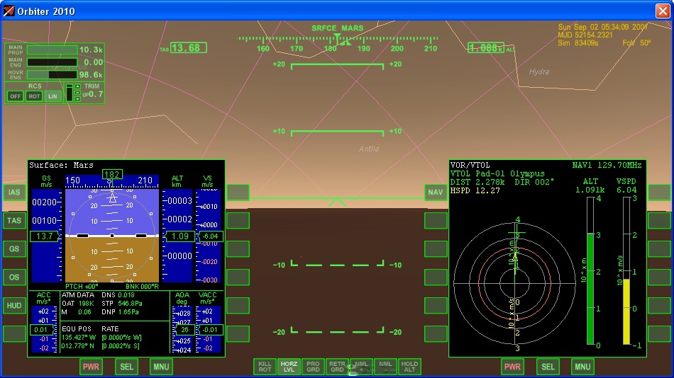Viewport: 674px width, 378px height.
Task: Click the Hydra constellation label
Action: [539, 71]
